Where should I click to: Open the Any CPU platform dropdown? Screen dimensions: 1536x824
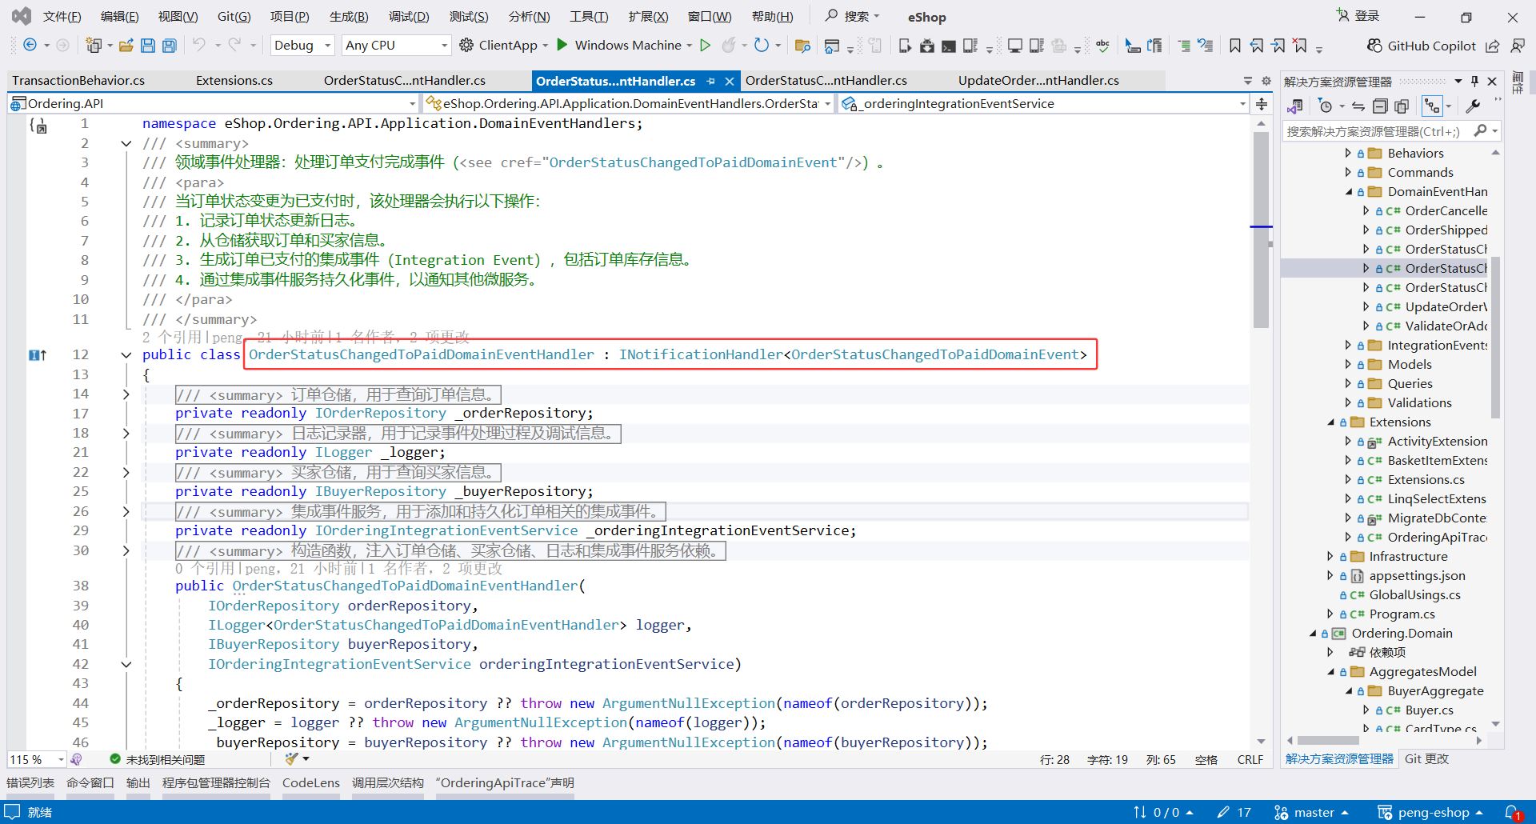tap(397, 46)
